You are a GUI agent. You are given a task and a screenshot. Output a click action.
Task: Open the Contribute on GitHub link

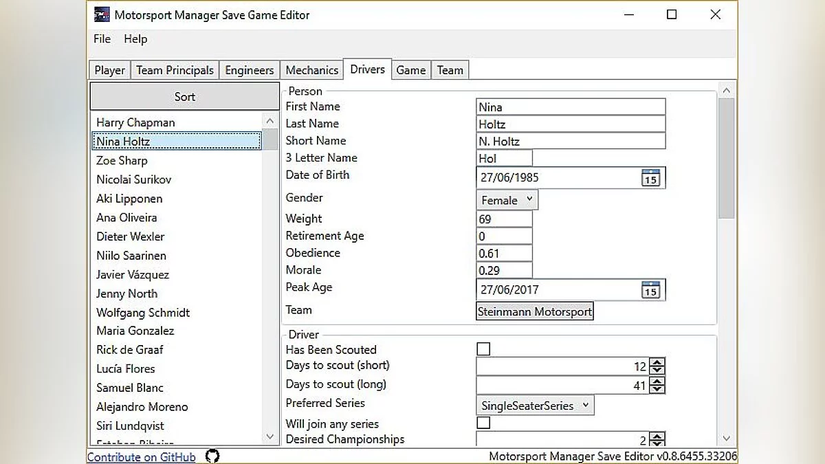click(x=142, y=457)
